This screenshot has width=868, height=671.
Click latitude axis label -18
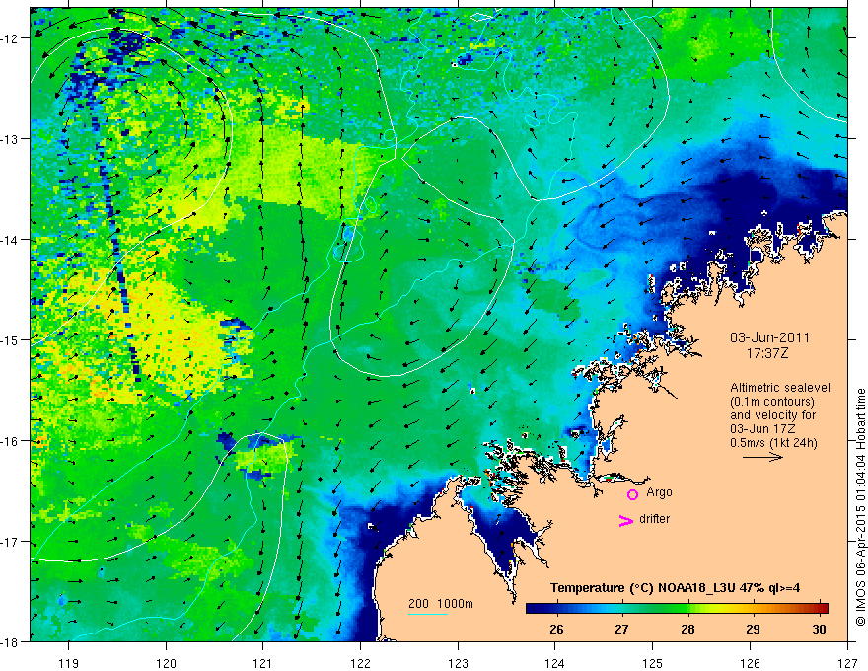click(11, 641)
